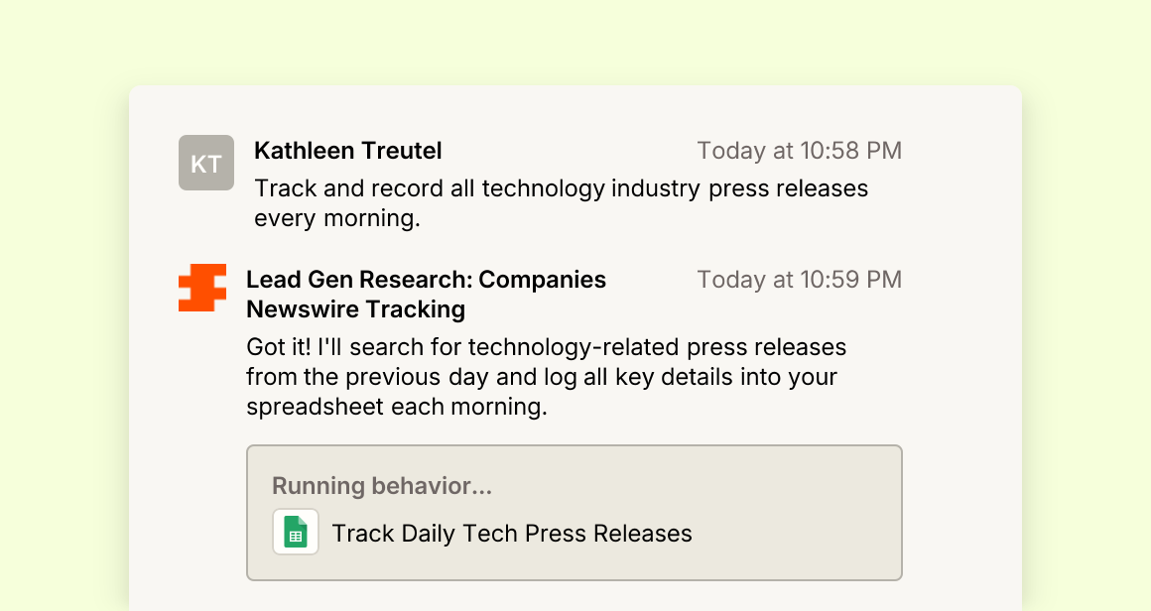Click the KT user avatar
Screen dimensions: 1151x611
point(206,163)
